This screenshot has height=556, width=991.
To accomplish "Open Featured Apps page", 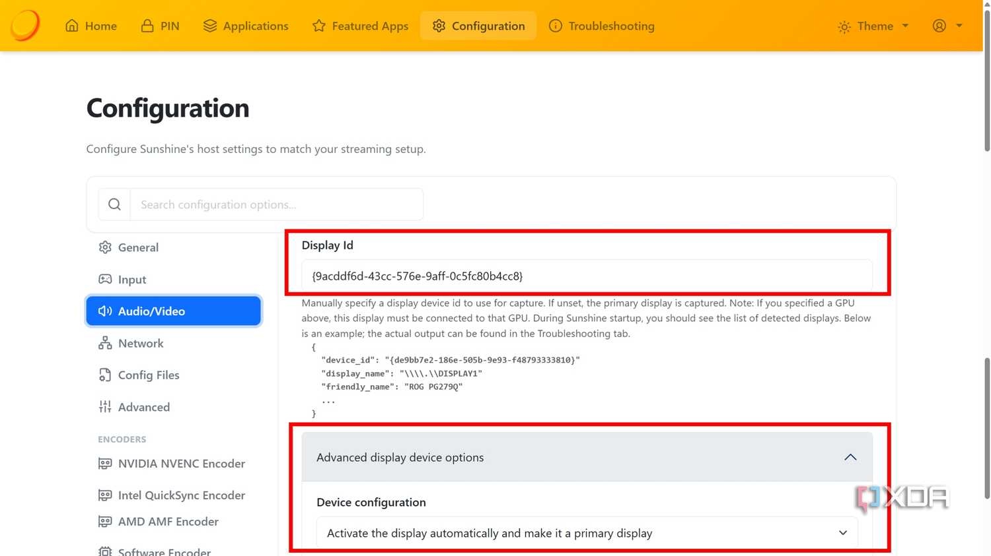I will tap(360, 26).
